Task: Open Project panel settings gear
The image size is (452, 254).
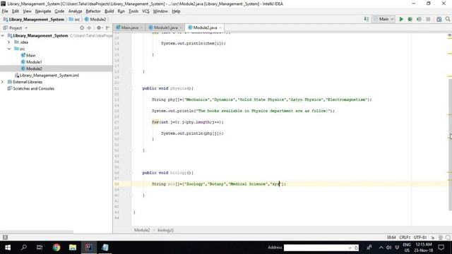Action: [x=99, y=28]
